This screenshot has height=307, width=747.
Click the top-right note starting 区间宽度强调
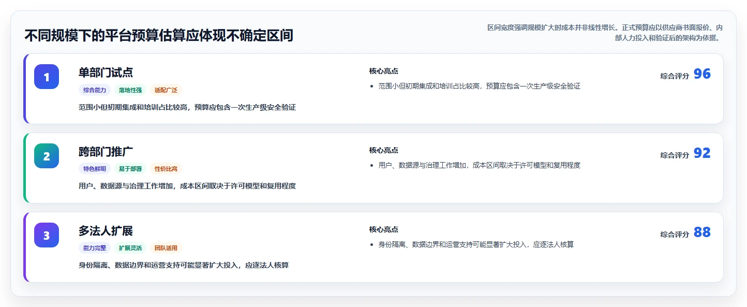click(x=605, y=33)
